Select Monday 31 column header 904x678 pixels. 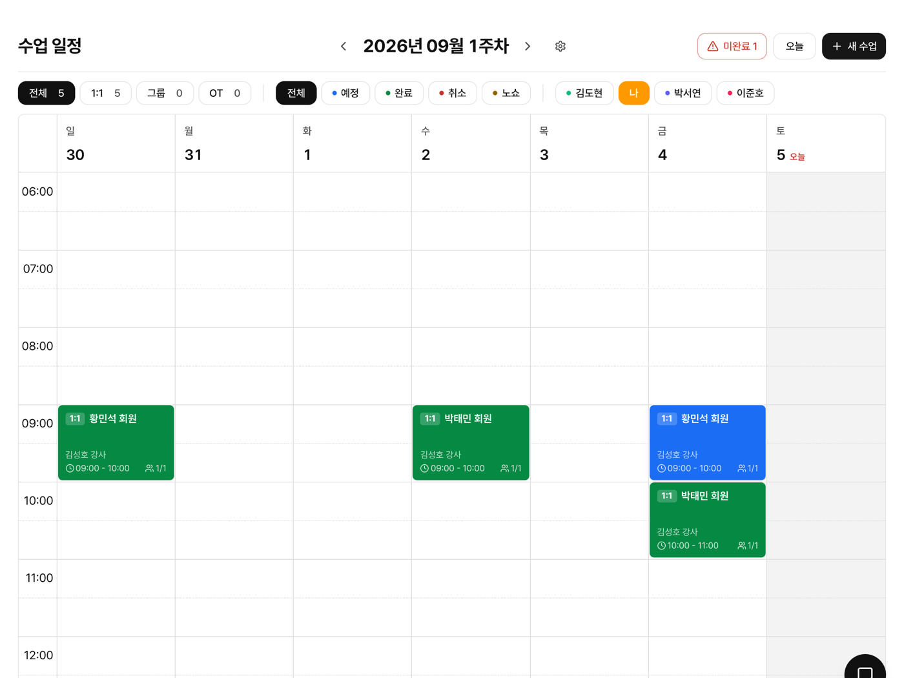234,143
